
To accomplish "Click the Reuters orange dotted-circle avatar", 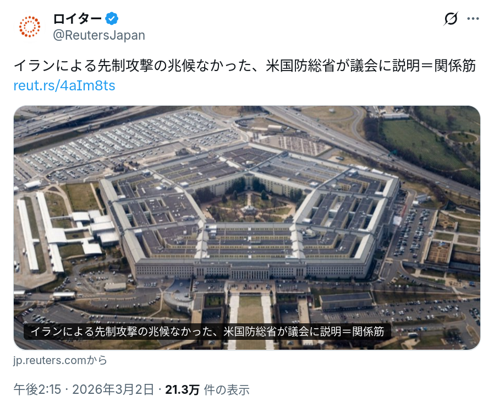I will (30, 26).
